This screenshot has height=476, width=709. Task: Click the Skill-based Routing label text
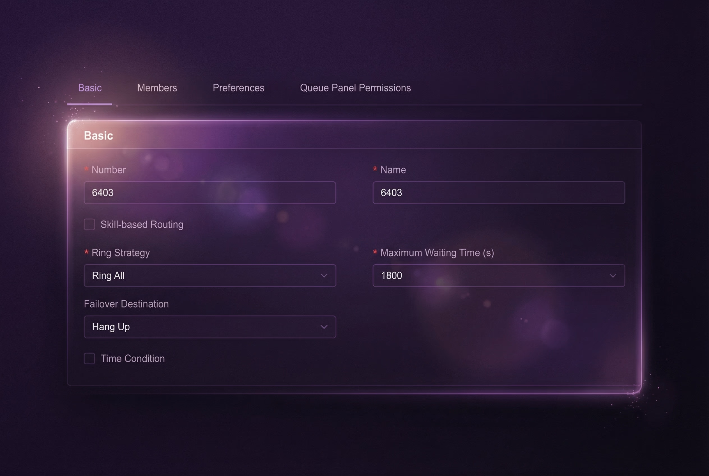[x=142, y=224]
